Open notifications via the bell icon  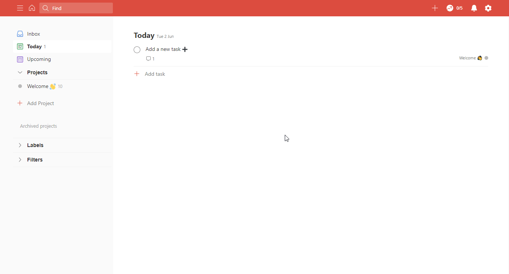(x=474, y=8)
